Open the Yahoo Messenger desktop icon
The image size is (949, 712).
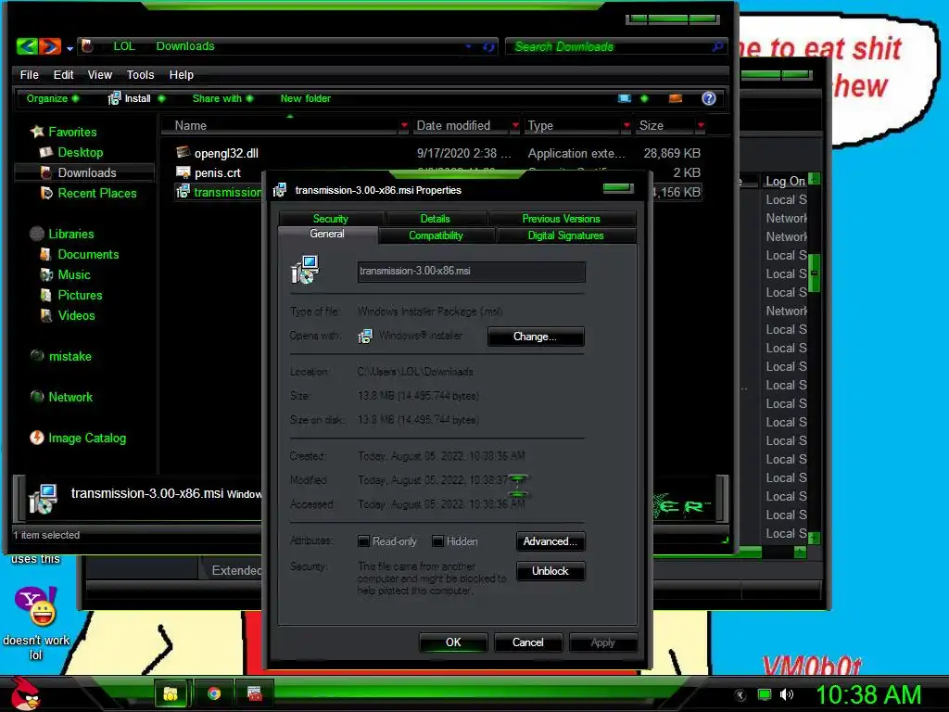(36, 606)
